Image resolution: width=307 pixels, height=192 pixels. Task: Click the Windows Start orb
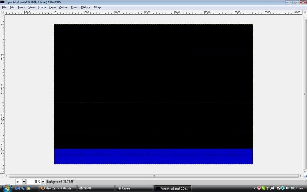7,188
